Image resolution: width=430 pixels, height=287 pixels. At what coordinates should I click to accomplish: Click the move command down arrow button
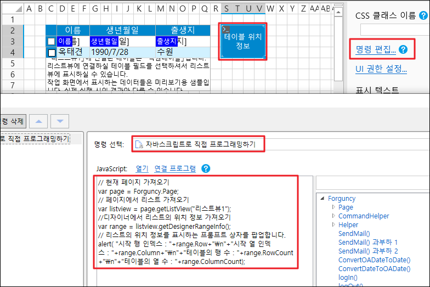click(x=60, y=121)
